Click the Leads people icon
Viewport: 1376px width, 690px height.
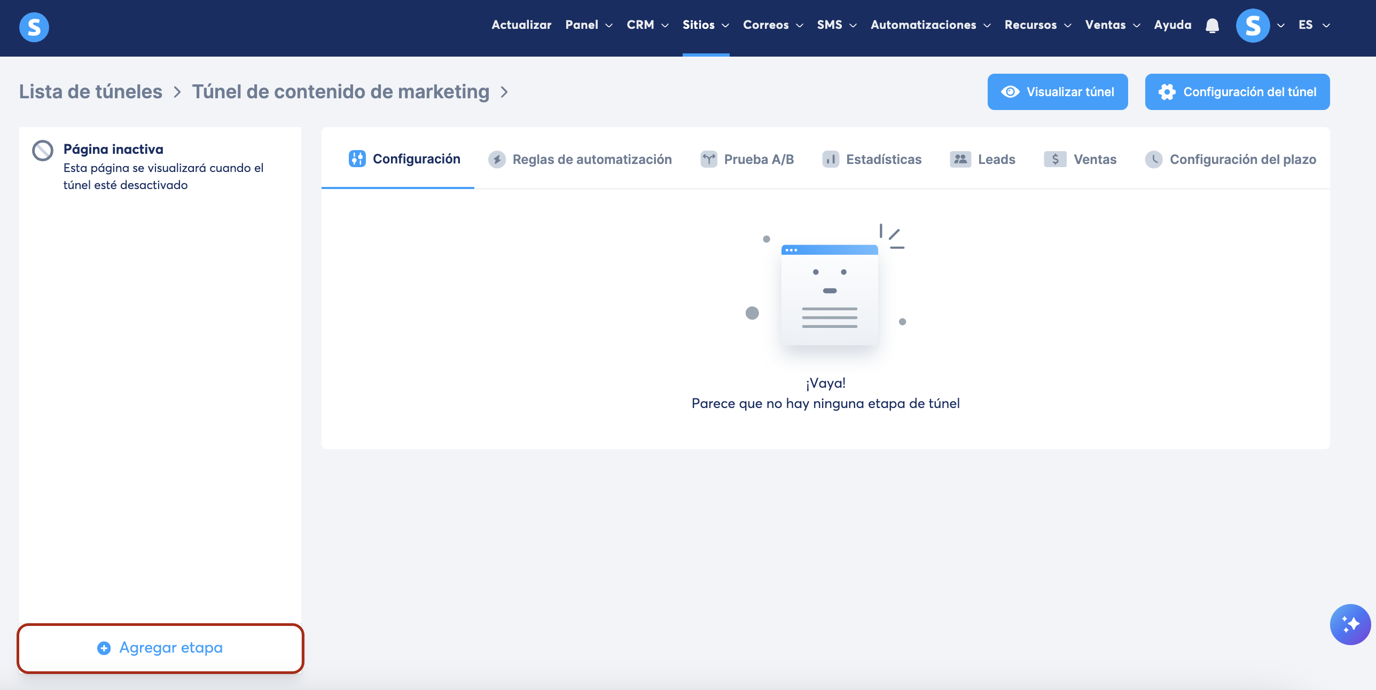coord(960,159)
